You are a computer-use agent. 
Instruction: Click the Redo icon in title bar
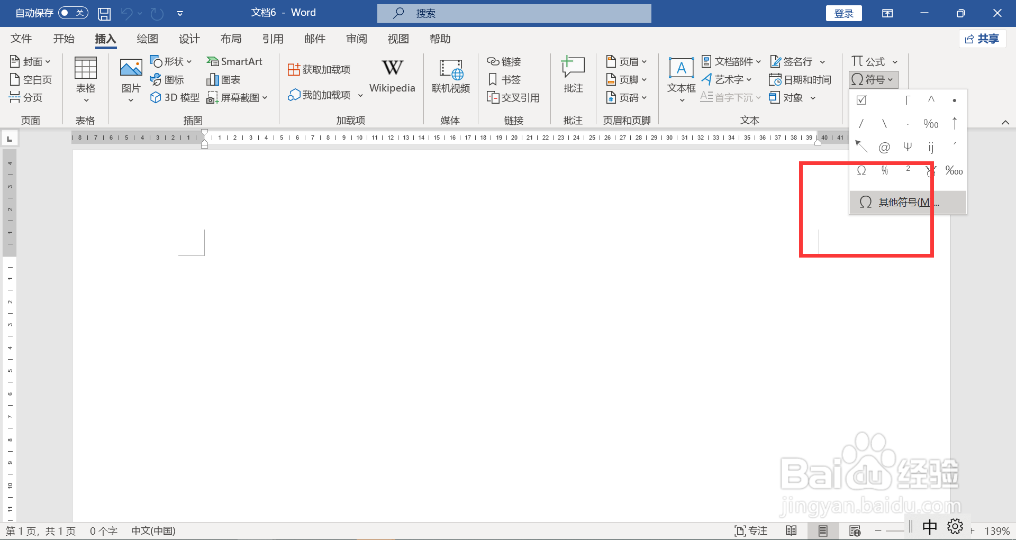click(157, 13)
